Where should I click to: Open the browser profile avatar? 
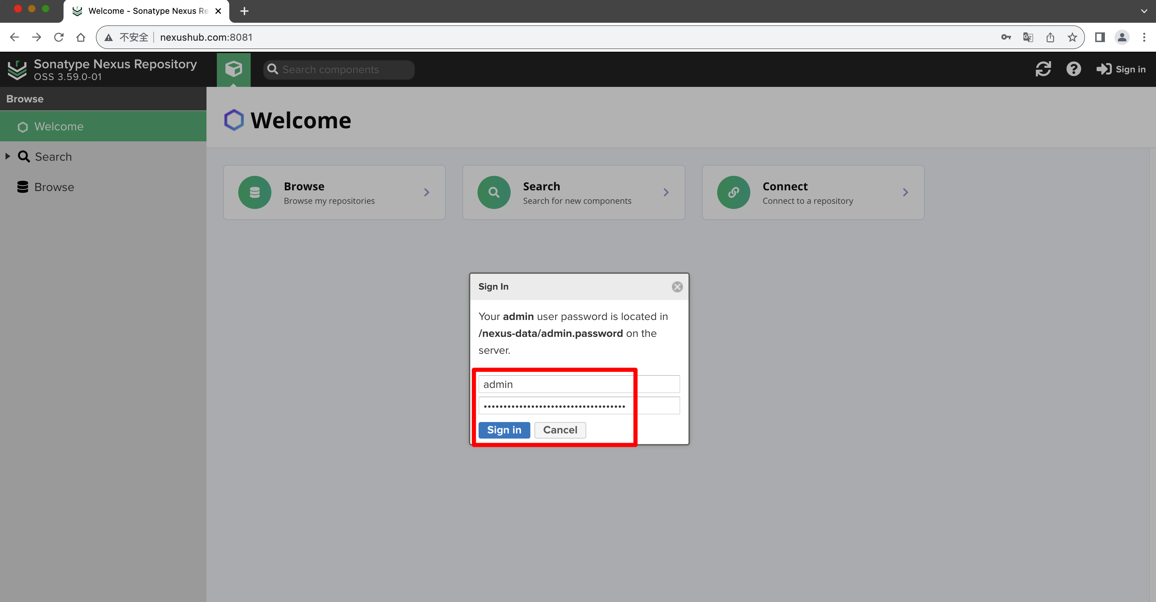coord(1122,37)
